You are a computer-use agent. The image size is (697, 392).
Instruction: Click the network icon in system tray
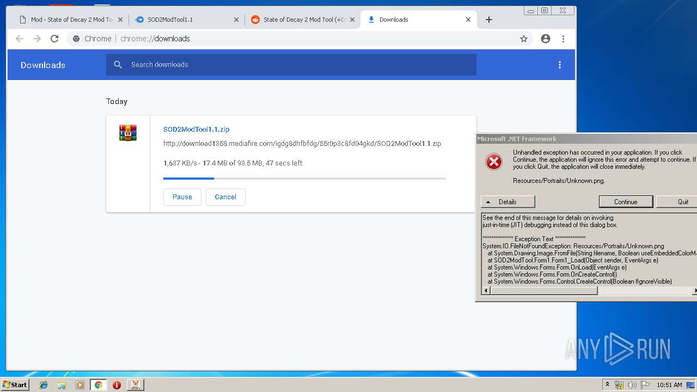tap(619, 385)
